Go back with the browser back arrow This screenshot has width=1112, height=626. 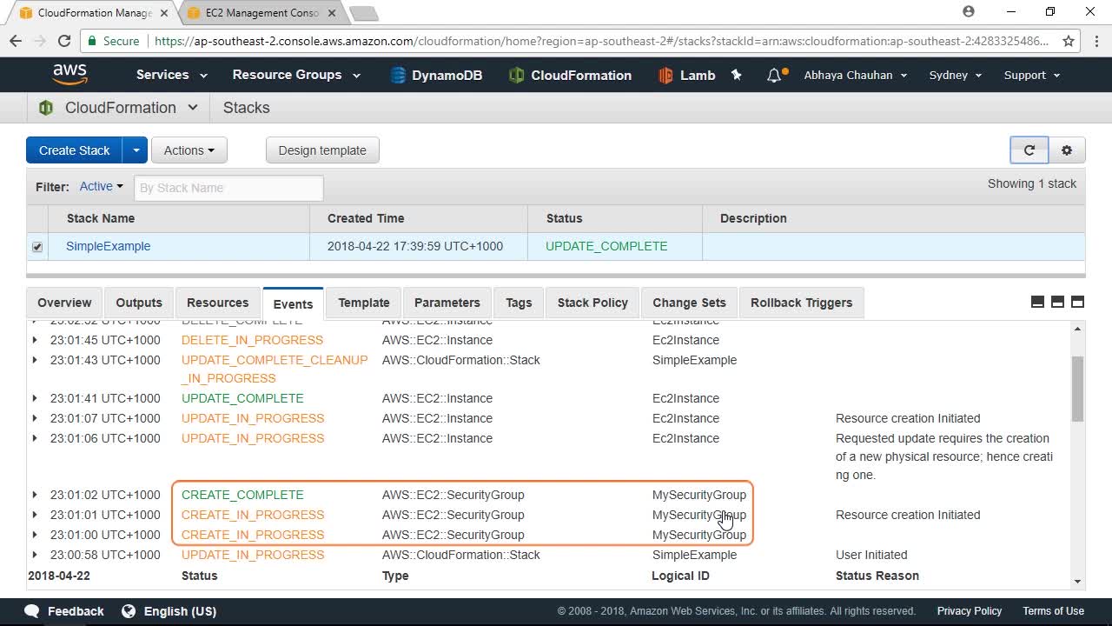tap(16, 41)
